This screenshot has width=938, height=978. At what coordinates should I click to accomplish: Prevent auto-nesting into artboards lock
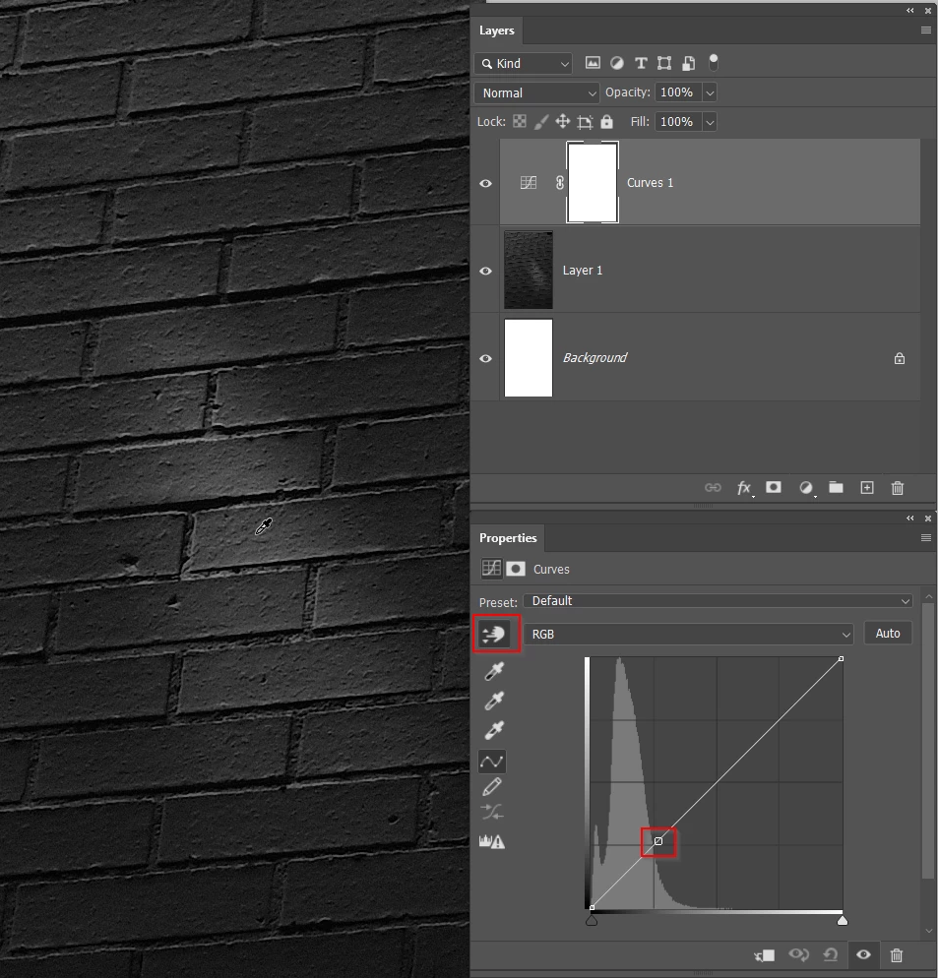(x=585, y=122)
